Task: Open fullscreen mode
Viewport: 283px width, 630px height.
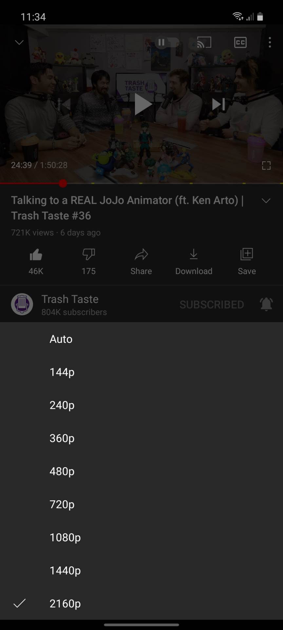Action: [x=267, y=166]
